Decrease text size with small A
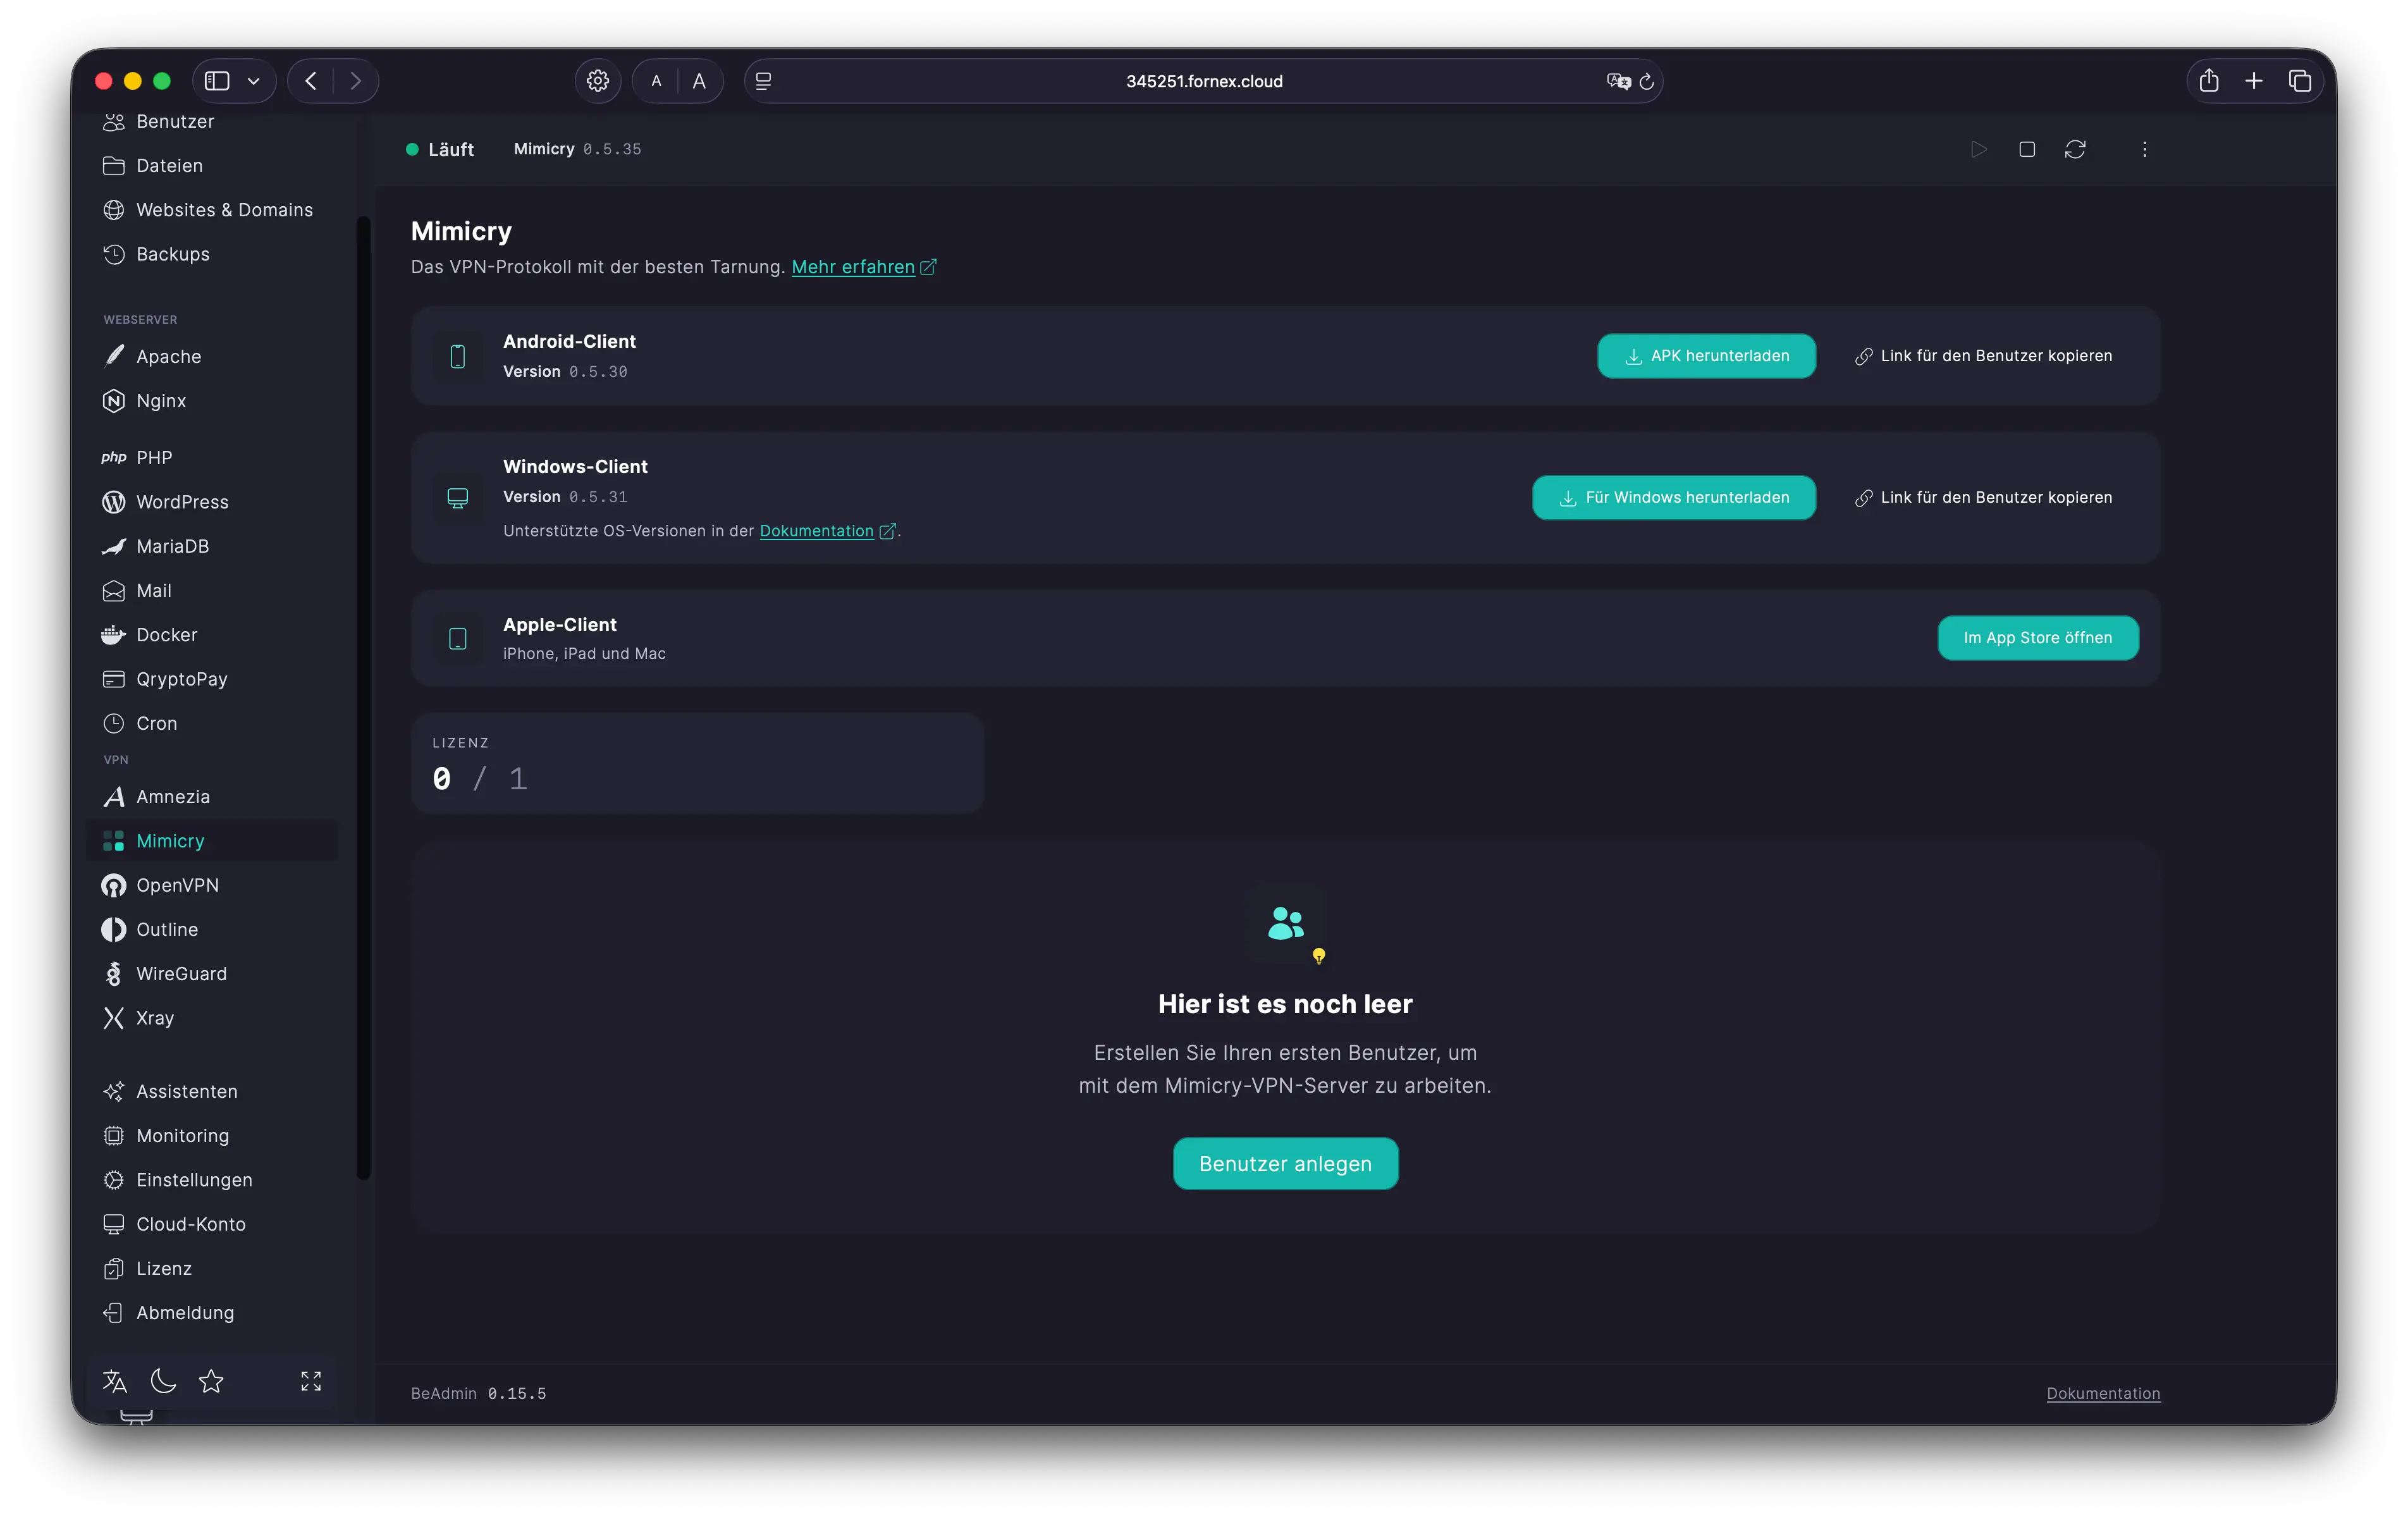 (x=656, y=81)
